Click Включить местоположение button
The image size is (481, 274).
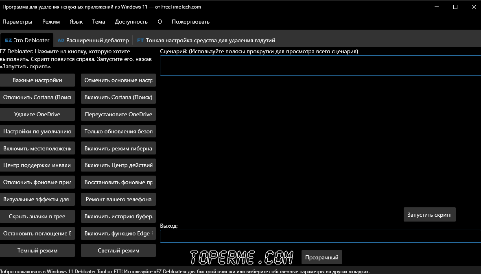(x=37, y=149)
